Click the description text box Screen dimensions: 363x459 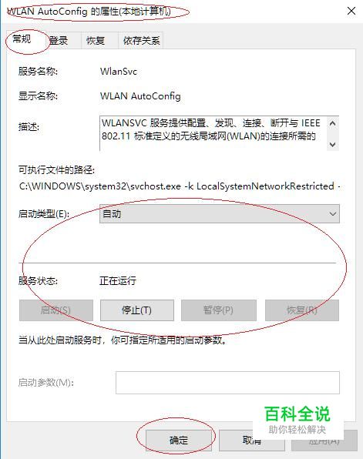point(213,133)
